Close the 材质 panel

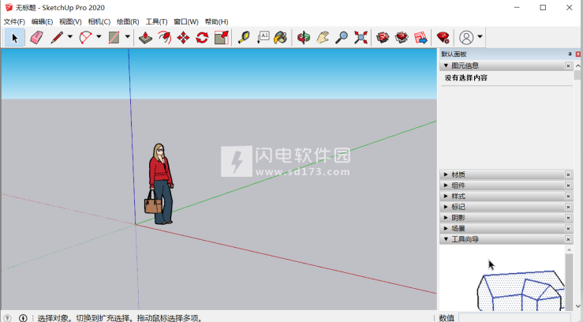(x=568, y=174)
